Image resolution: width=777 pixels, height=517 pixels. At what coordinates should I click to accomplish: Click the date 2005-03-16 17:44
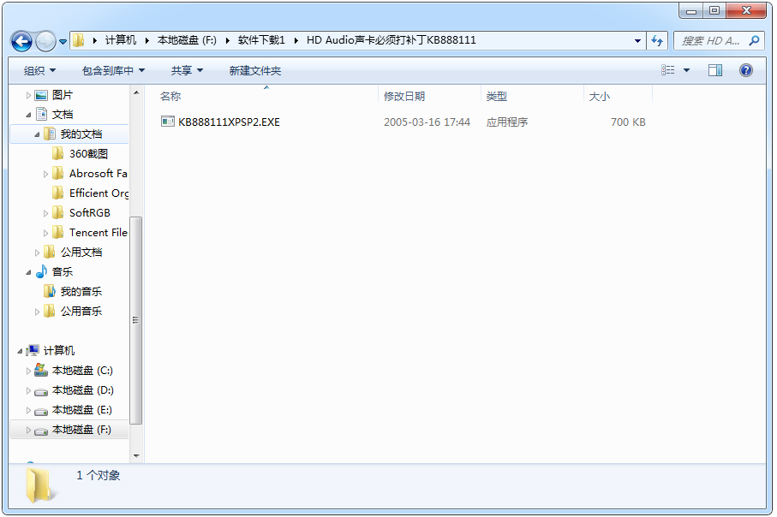tap(427, 122)
